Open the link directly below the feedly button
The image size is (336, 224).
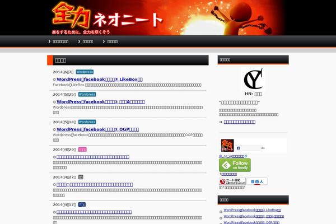pyautogui.click(x=229, y=174)
